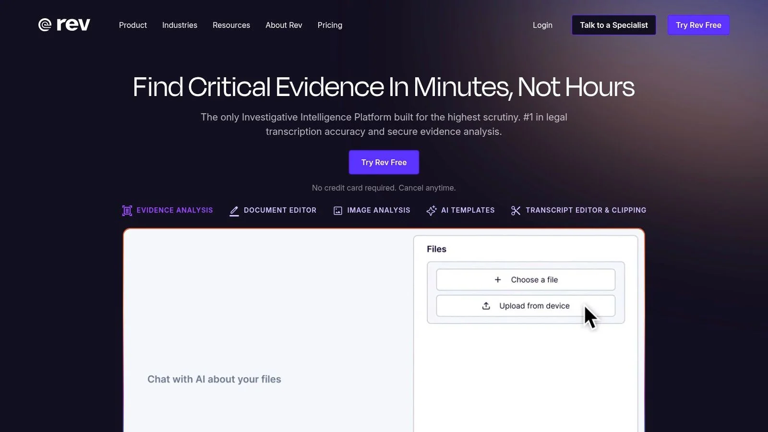Viewport: 768px width, 432px height.
Task: Switch to the Document Editor tab label
Action: pyautogui.click(x=280, y=210)
